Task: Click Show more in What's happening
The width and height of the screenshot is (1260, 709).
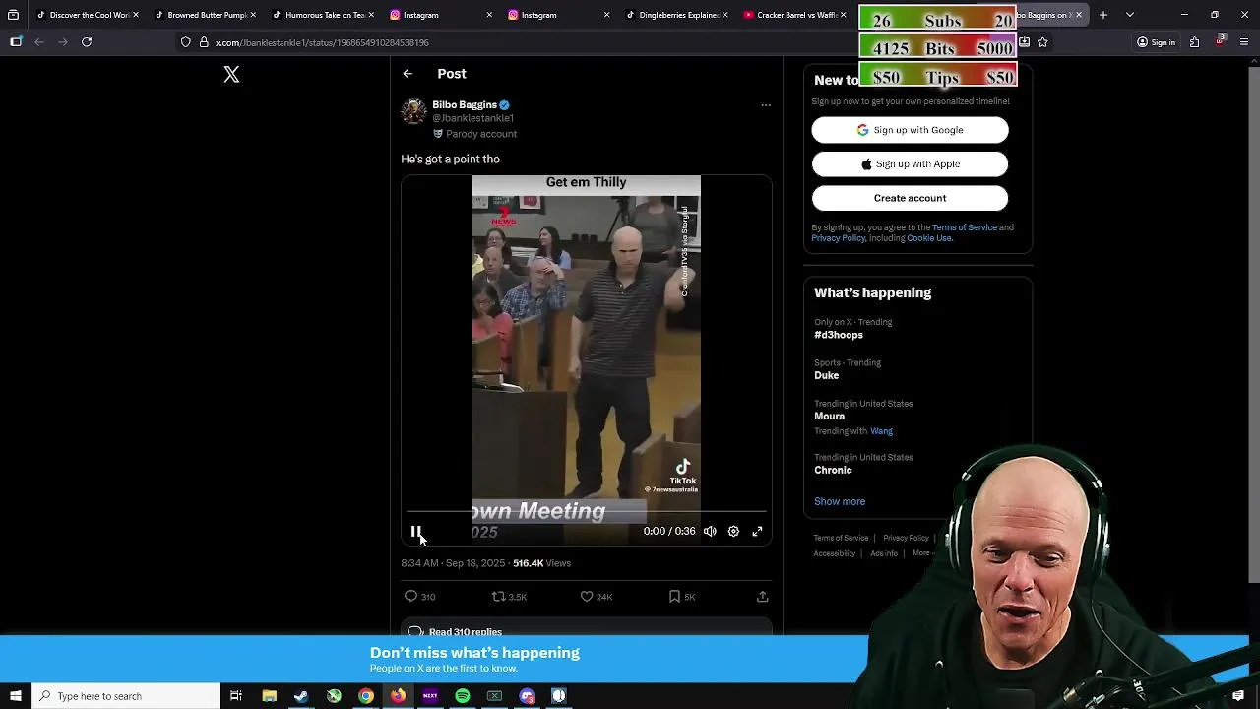Action: click(840, 501)
